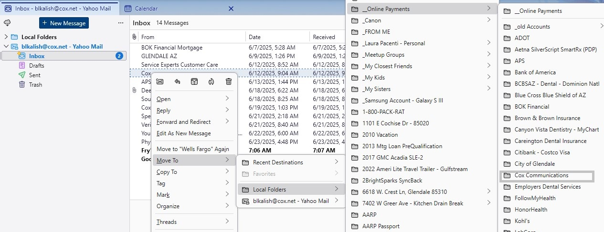Sort messages by the Date column header
This screenshot has width=604, height=232.
(x=278, y=37)
